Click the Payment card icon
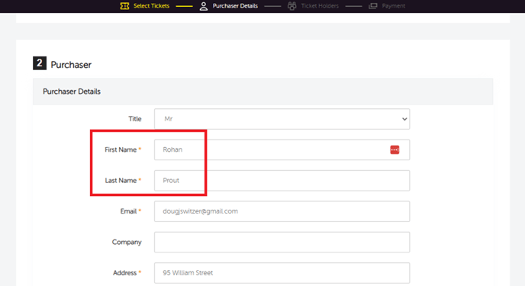Viewport: 525px width, 286px height. click(x=372, y=6)
